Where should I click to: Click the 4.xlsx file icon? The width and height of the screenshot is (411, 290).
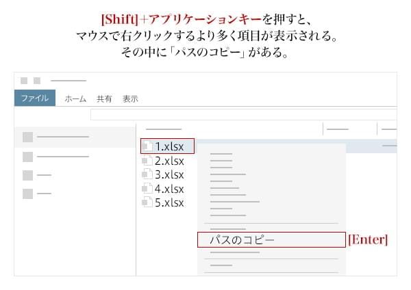click(x=146, y=188)
